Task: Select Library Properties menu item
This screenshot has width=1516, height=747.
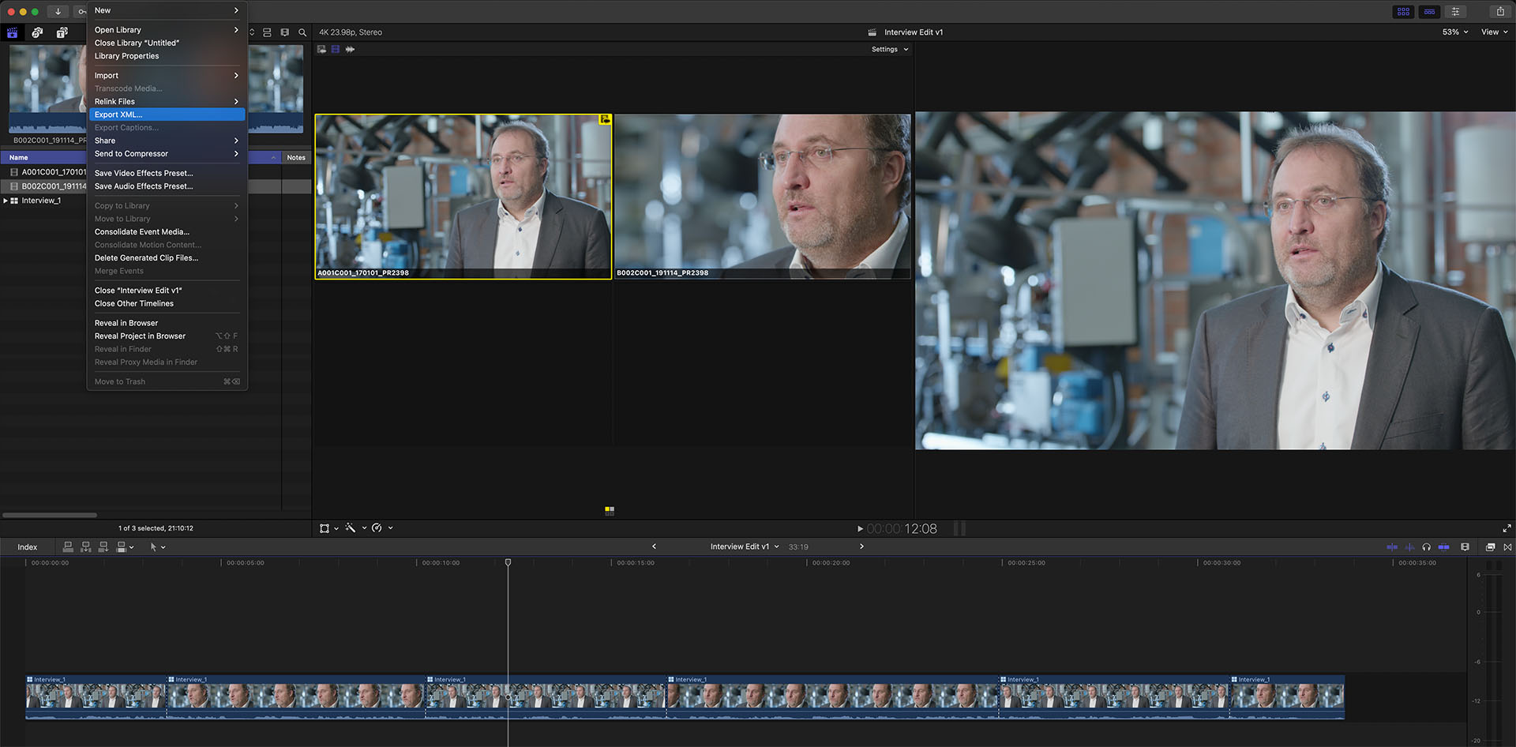Action: 167,56
